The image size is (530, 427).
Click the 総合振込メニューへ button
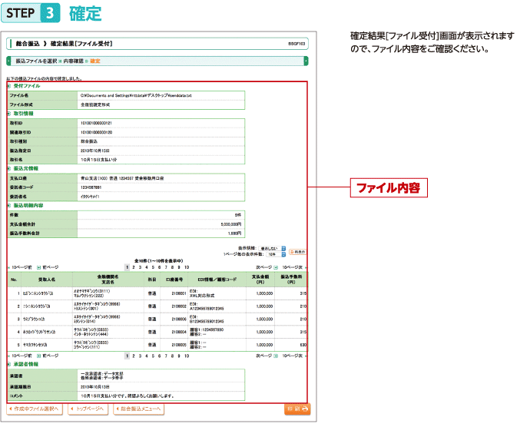coord(138,409)
